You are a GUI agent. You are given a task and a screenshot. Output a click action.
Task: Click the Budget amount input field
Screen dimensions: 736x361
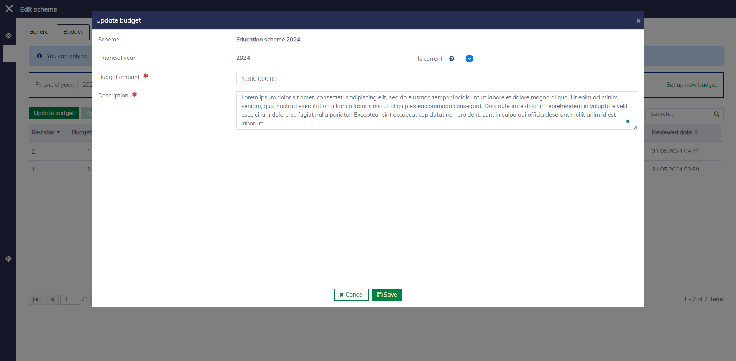[x=336, y=79]
